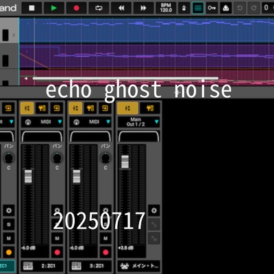Screen dimensions: 274x274
Task: Open the key icon in top toolbar
Action: point(212,8)
